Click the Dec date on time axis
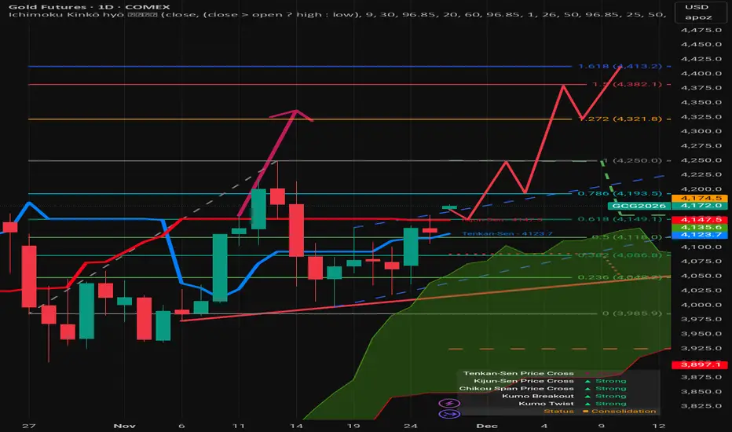732x432 pixels. [x=487, y=426]
